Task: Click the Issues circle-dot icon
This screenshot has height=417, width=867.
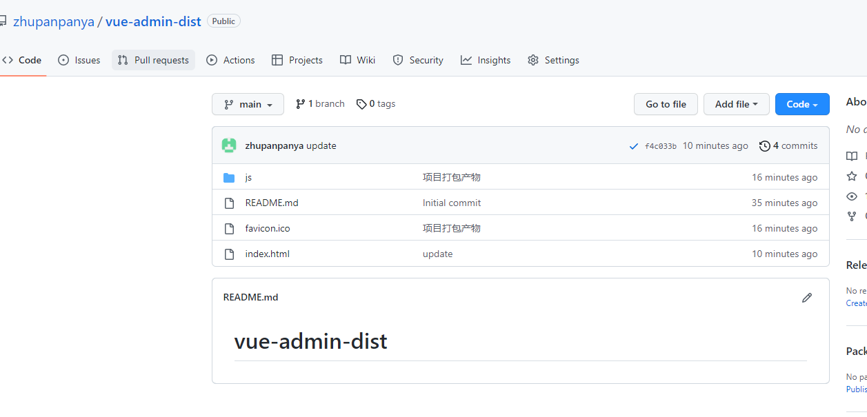Action: pos(63,60)
